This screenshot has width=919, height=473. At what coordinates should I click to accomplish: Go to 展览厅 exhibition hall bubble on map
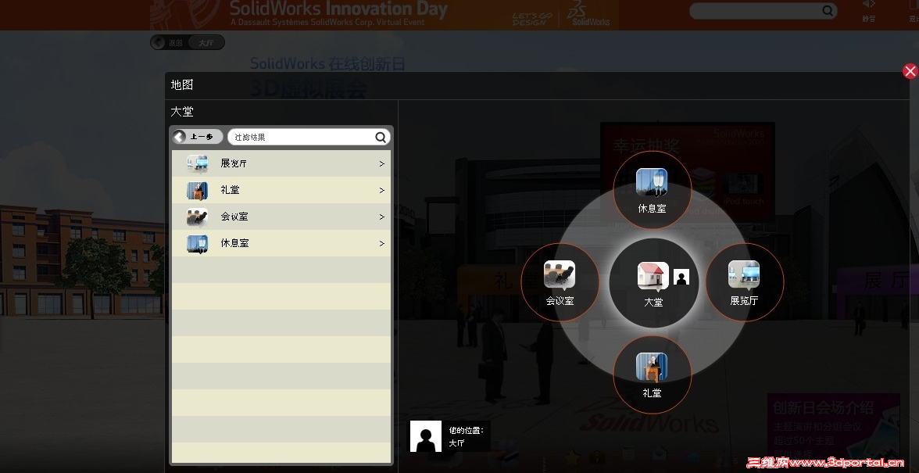[744, 282]
